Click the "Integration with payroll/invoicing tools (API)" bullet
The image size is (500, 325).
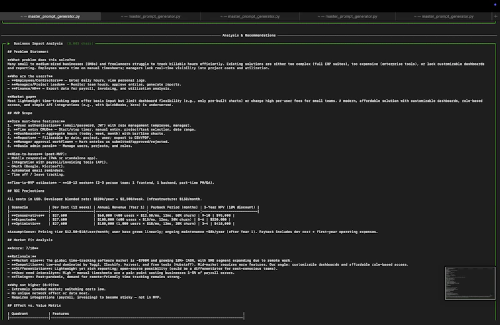[57, 162]
